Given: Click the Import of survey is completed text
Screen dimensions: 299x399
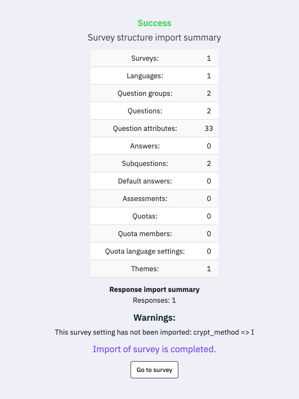Looking at the screenshot, I should pos(154,349).
